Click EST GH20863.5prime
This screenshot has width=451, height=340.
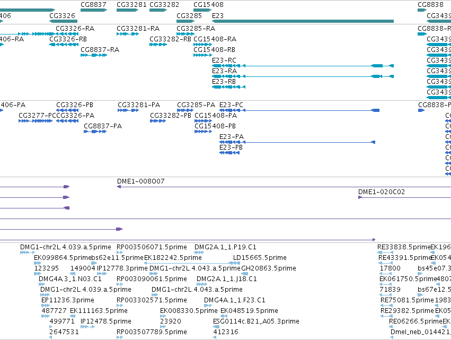click(x=269, y=268)
